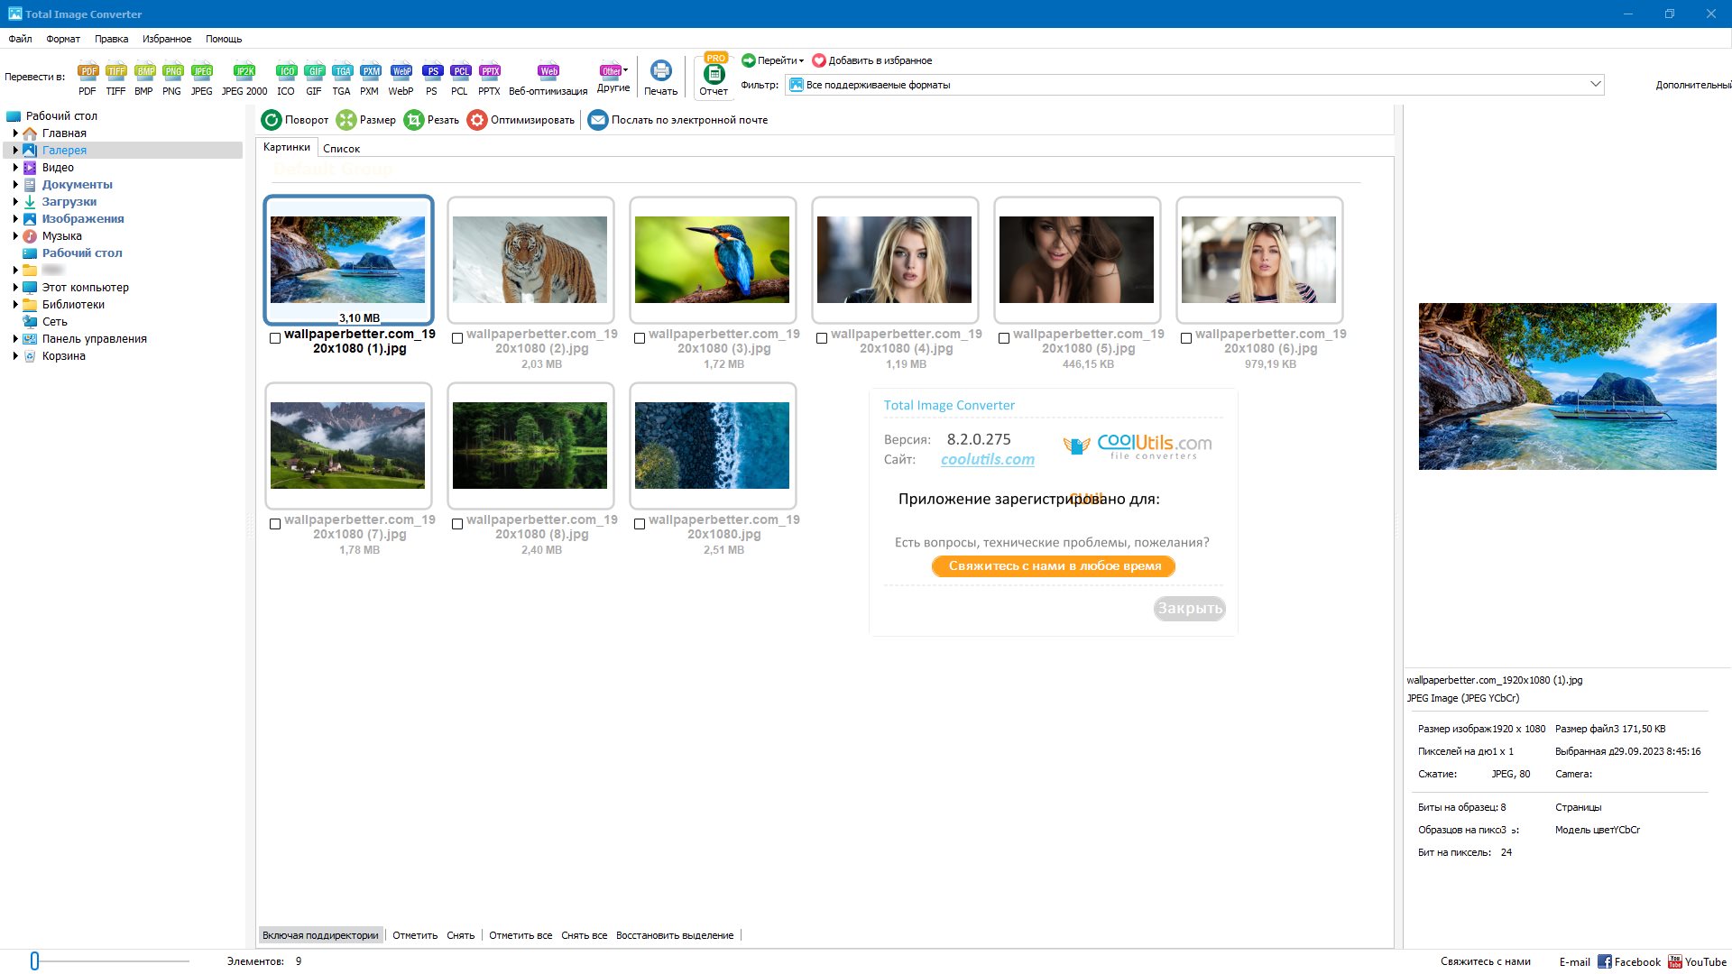The image size is (1732, 974).
Task: Select Изображения folder in tree
Action: pyautogui.click(x=83, y=219)
